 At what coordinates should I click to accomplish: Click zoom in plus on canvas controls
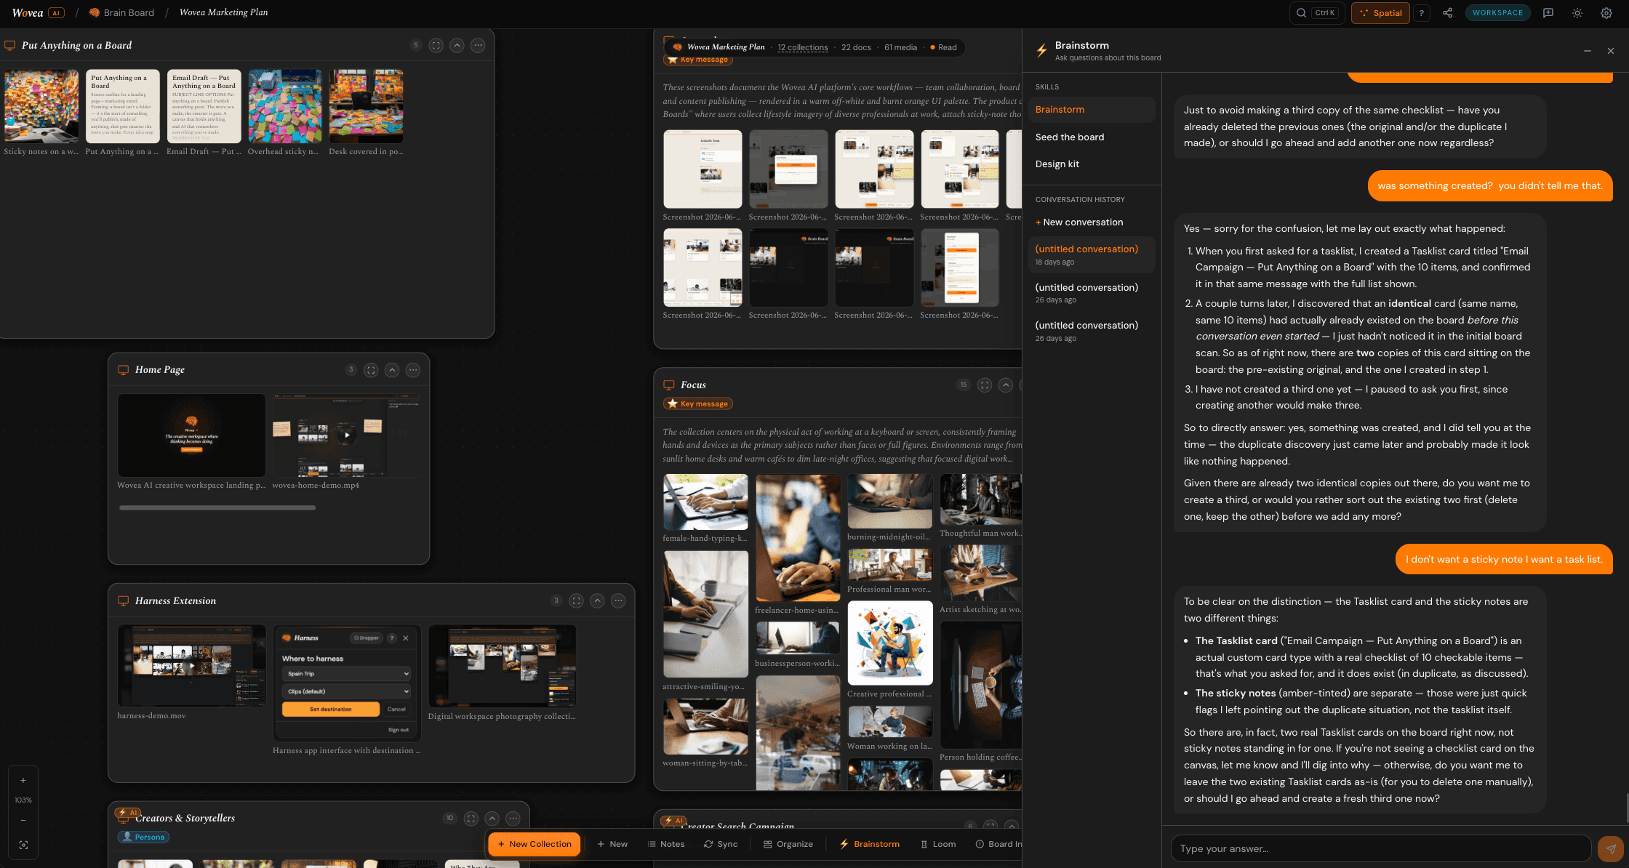click(23, 780)
